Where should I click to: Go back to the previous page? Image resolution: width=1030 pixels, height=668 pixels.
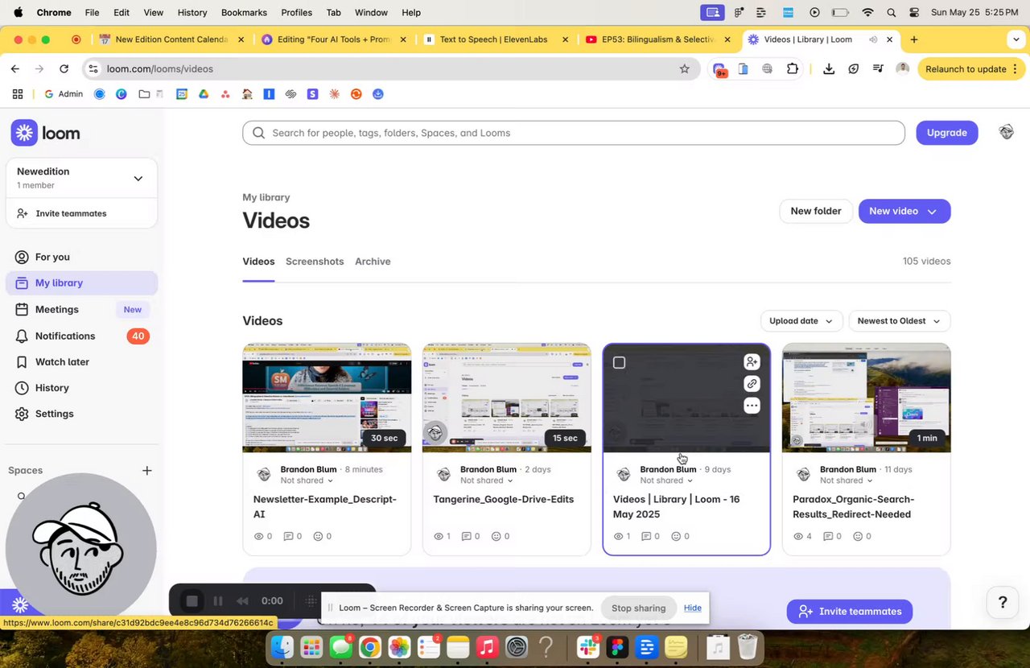tap(14, 69)
